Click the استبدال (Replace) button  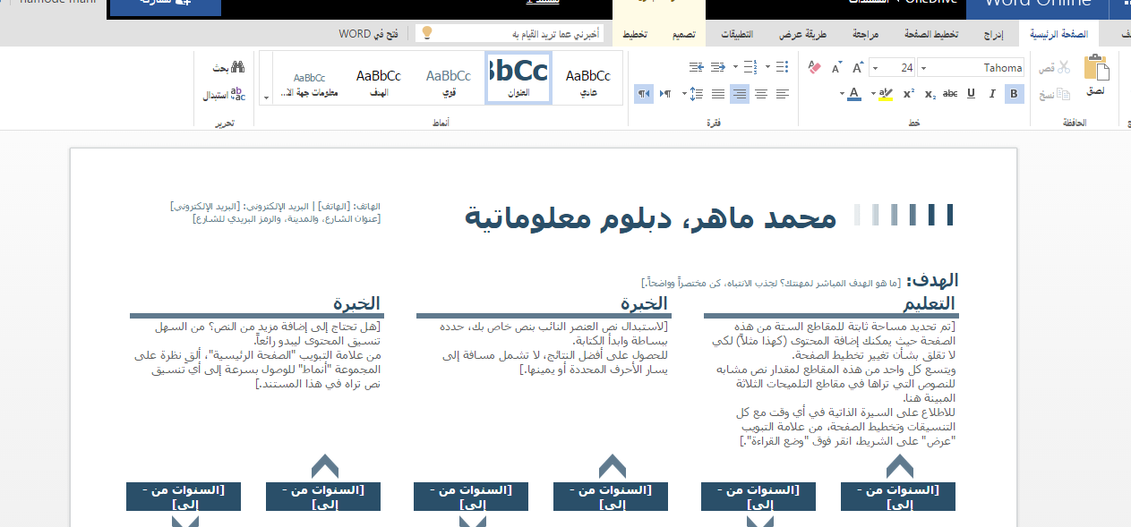click(x=224, y=94)
